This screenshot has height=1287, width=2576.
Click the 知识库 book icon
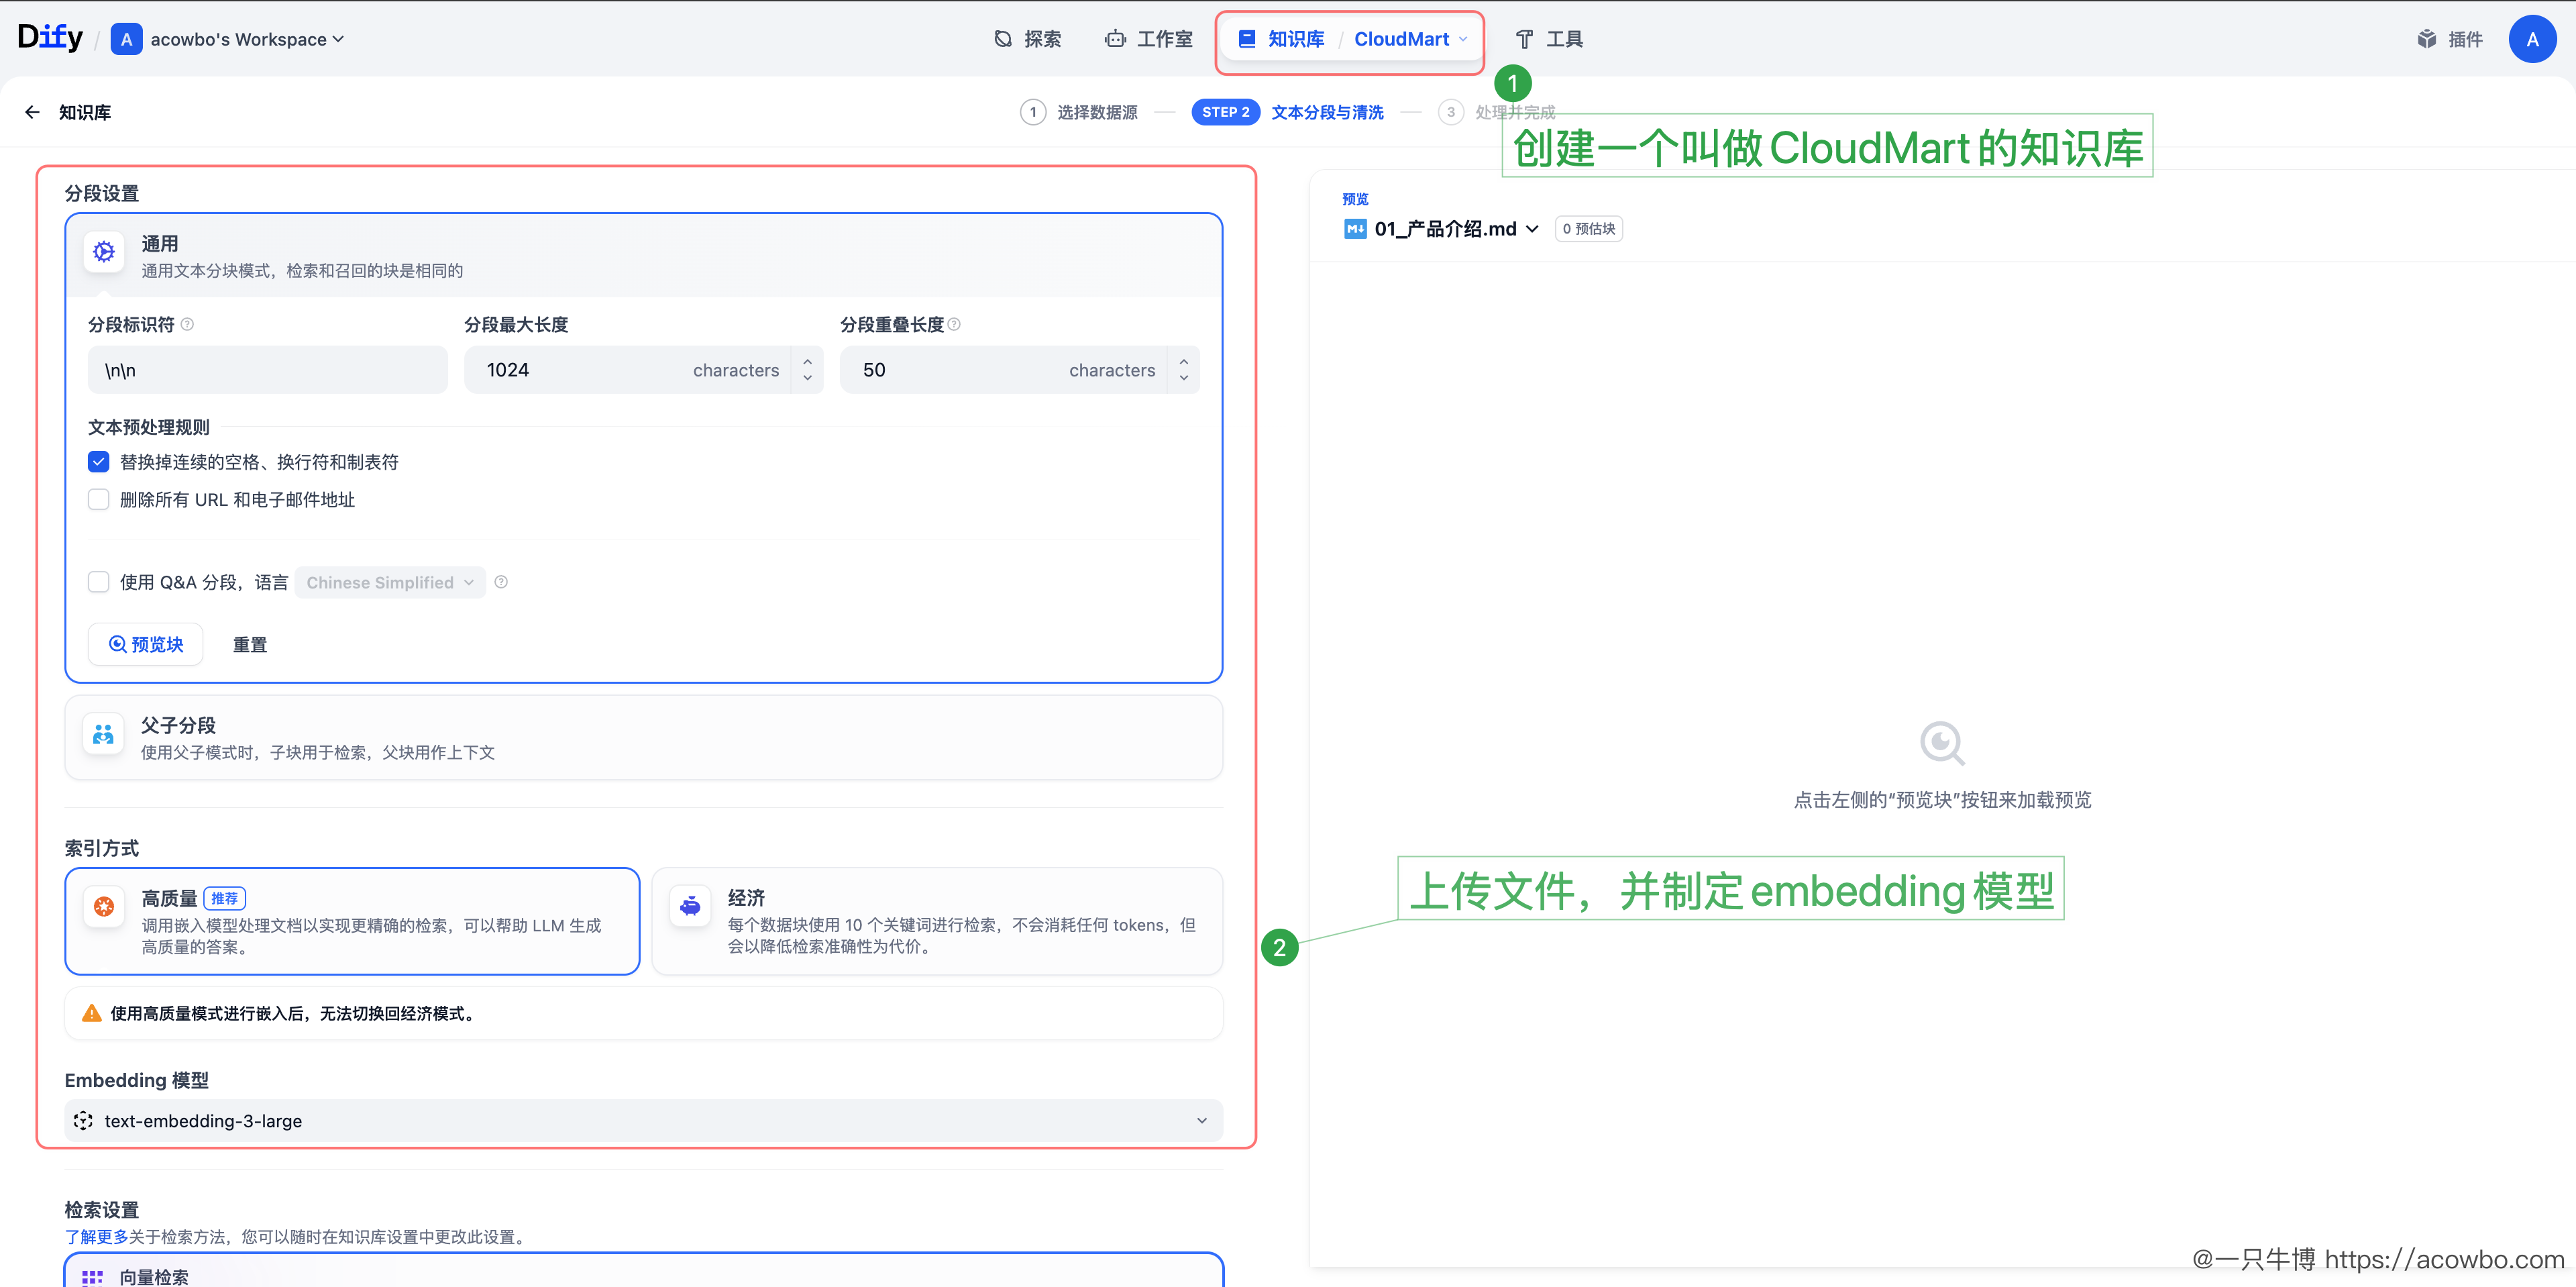1246,39
